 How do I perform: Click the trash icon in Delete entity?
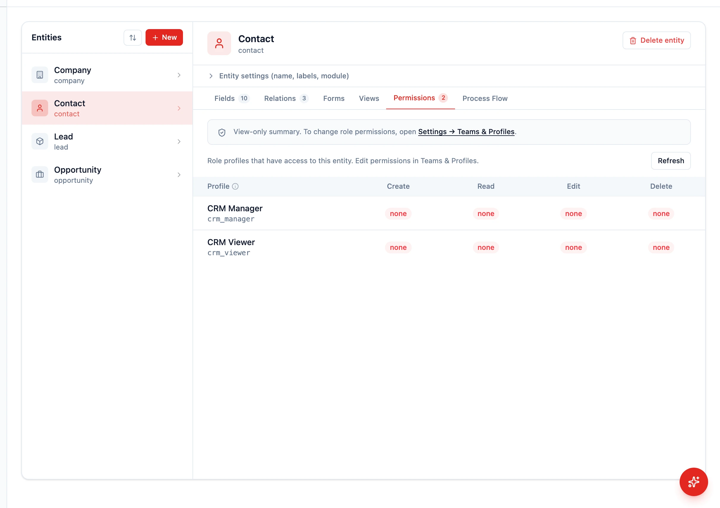point(633,41)
